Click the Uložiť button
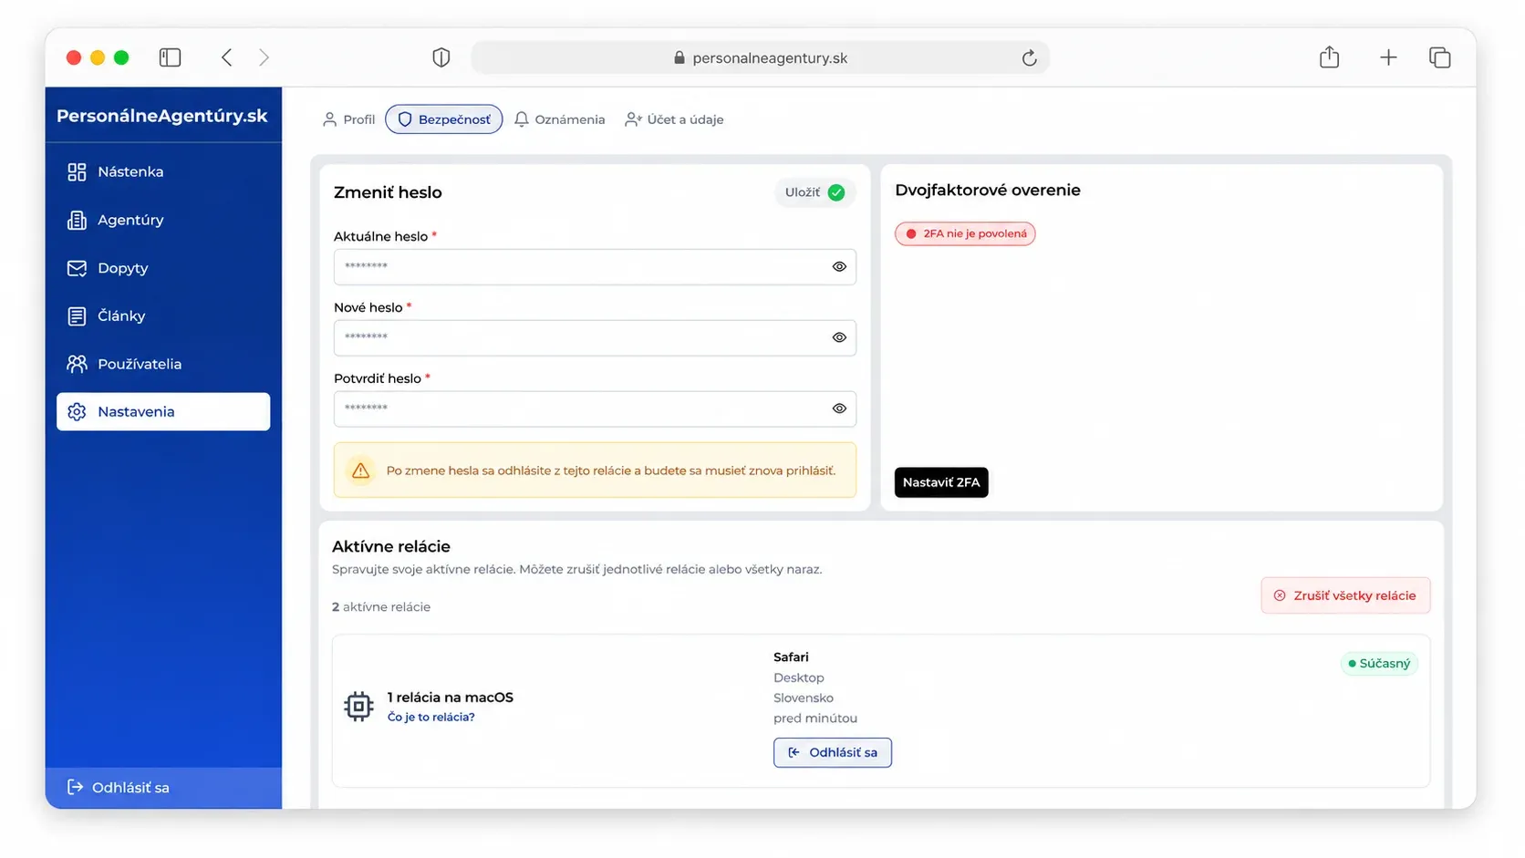This screenshot has height=858, width=1525. 814,192
